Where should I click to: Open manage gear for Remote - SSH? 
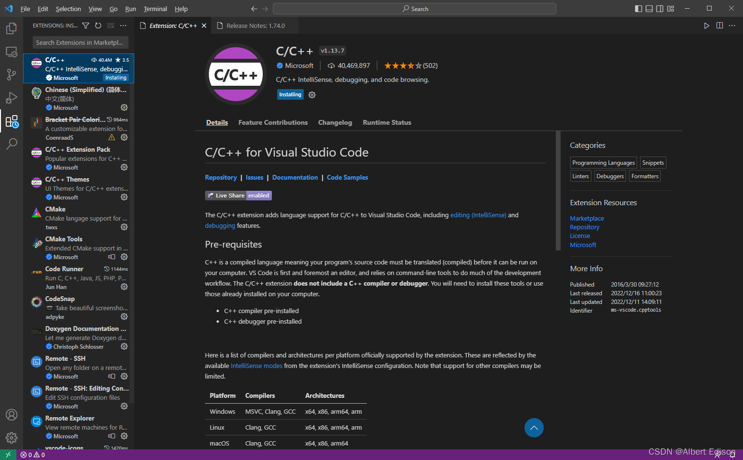click(x=124, y=376)
